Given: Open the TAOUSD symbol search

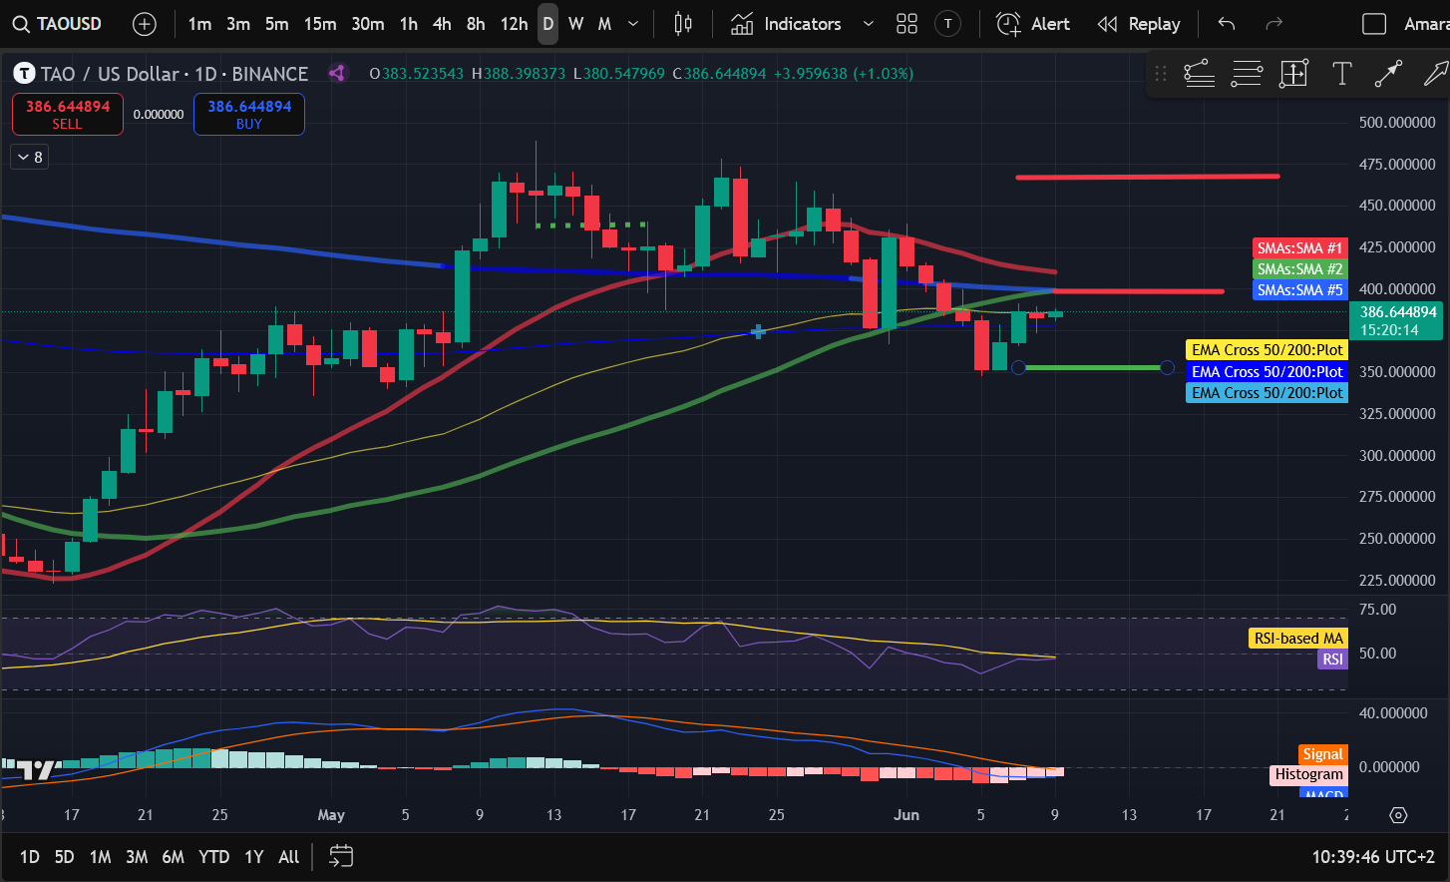Looking at the screenshot, I should (x=58, y=24).
